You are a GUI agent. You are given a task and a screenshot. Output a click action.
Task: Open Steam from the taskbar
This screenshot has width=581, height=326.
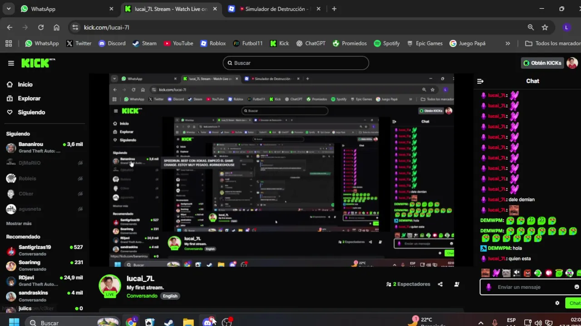(168, 322)
